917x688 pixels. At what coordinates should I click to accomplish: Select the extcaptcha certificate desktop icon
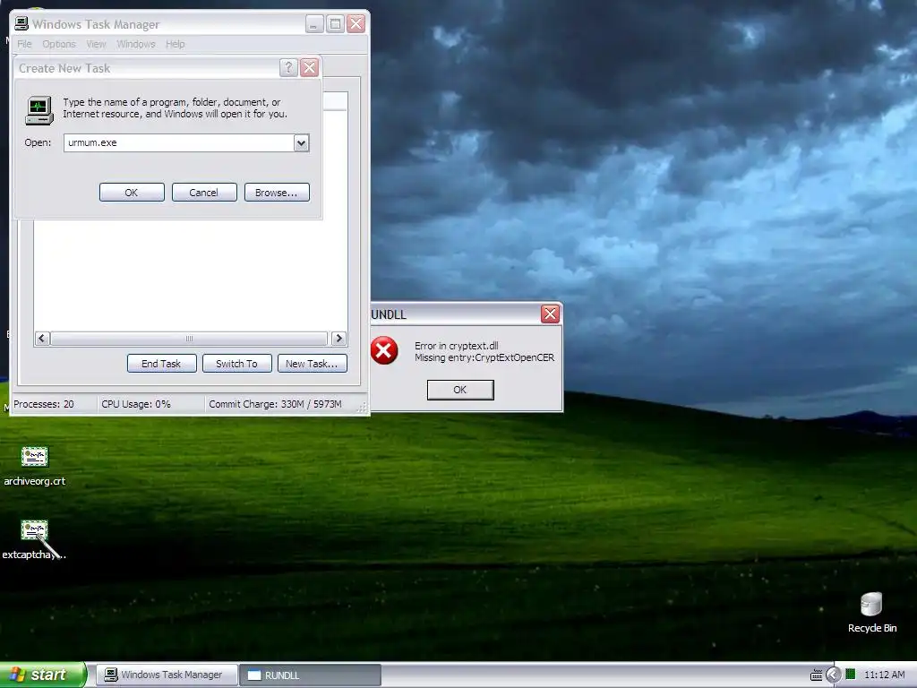point(35,539)
